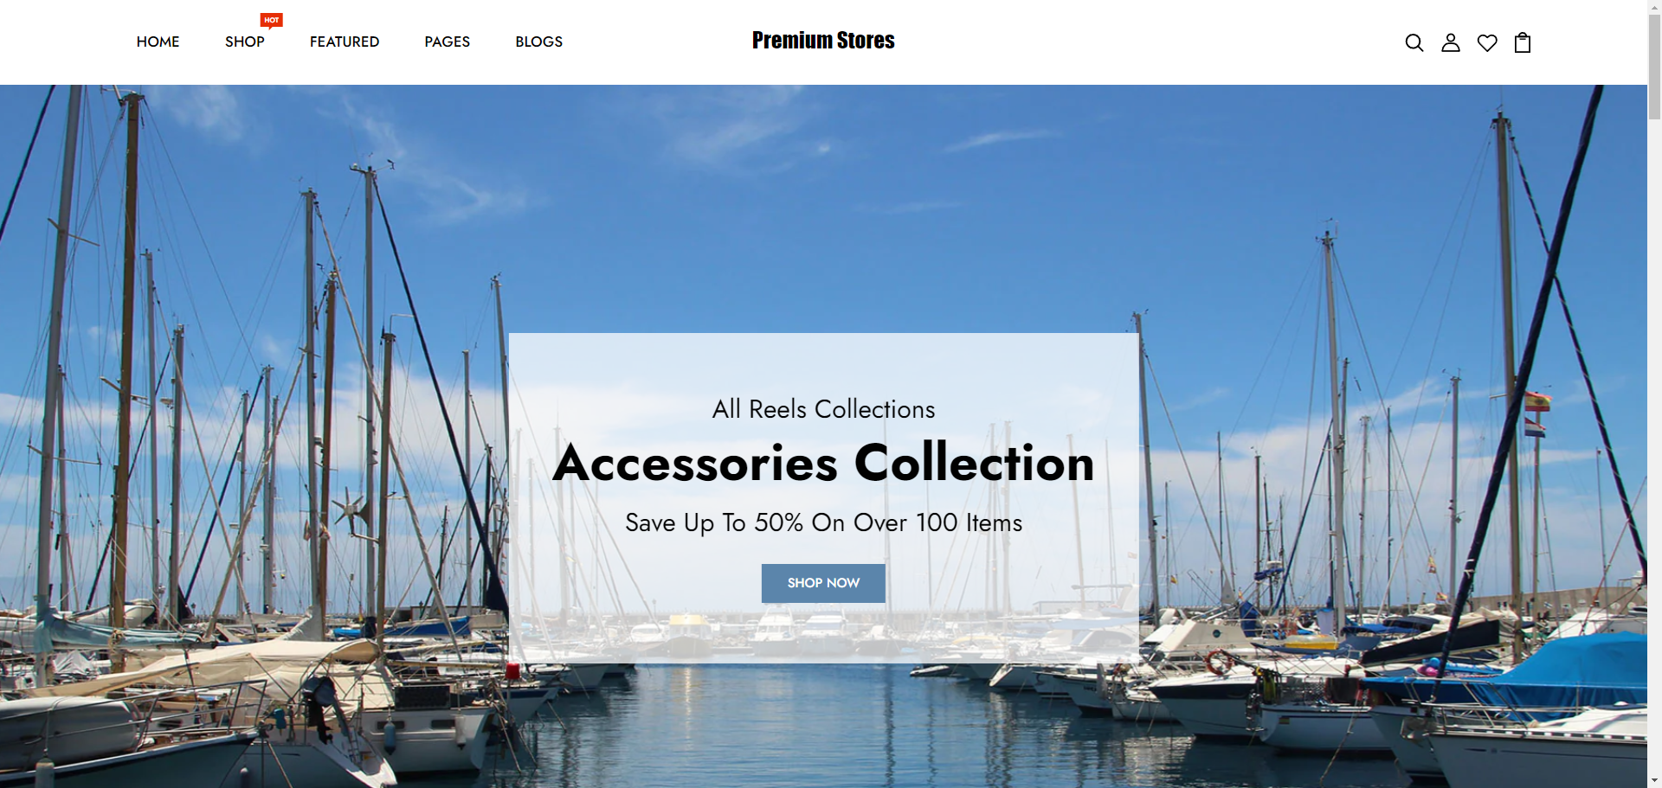Open the PAGES menu
Viewport: 1662px width, 788px height.
(447, 42)
